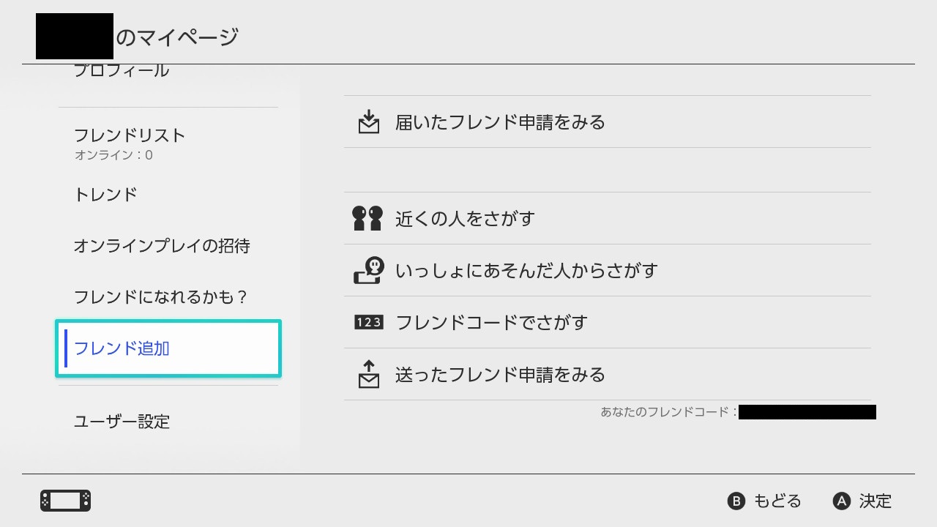Open 届いたフレンド申請をみる
Image resolution: width=937 pixels, height=527 pixels.
click(x=500, y=122)
